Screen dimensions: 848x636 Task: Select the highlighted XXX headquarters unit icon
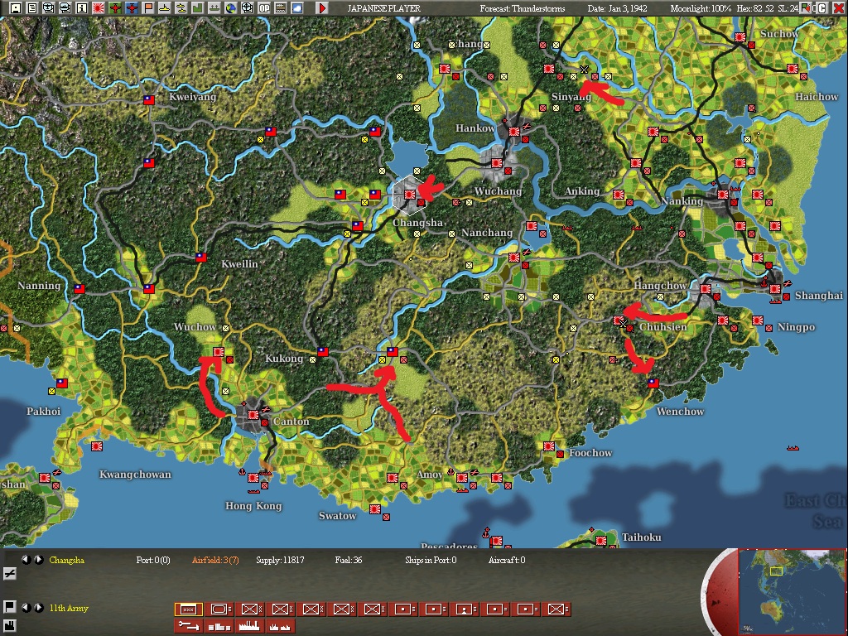point(188,609)
